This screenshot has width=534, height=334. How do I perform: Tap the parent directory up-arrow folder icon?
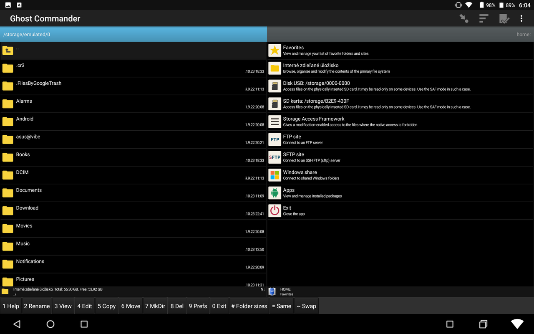8,51
